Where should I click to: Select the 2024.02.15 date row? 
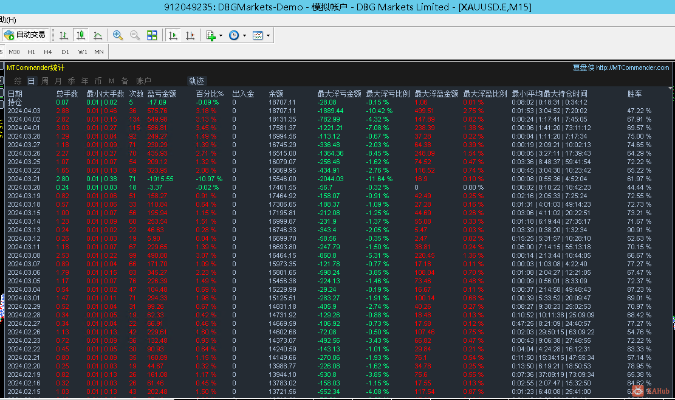337,392
